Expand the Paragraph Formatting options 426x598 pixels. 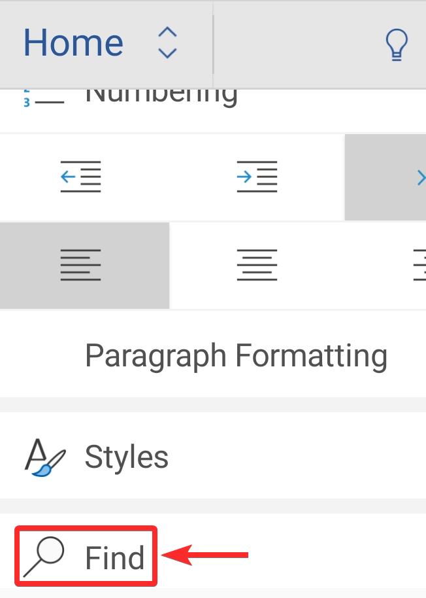[236, 356]
